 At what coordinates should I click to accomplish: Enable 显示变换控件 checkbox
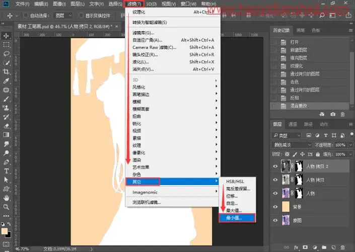[81, 15]
